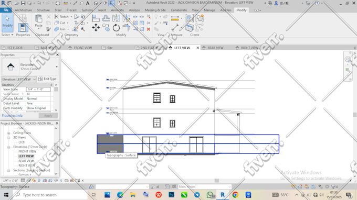357x200 pixels.
Task: Click the View Scale input field
Action: 38,89
